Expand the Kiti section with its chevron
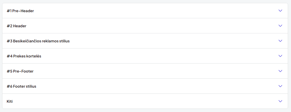The width and height of the screenshot is (291, 112). point(280,101)
